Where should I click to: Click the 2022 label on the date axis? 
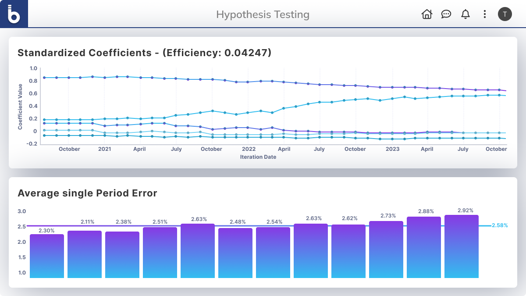[x=249, y=149]
